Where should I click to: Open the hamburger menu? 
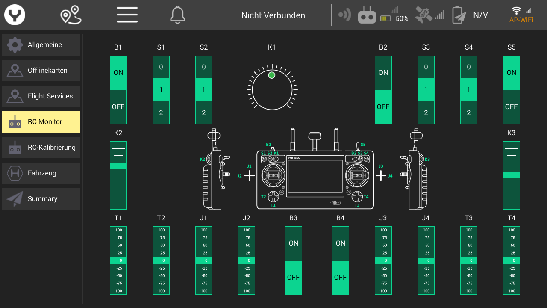(127, 15)
